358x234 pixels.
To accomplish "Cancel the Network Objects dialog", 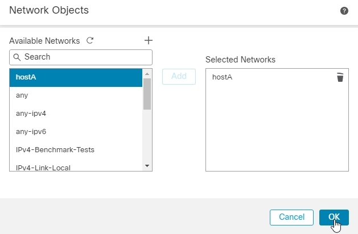I will [291, 217].
